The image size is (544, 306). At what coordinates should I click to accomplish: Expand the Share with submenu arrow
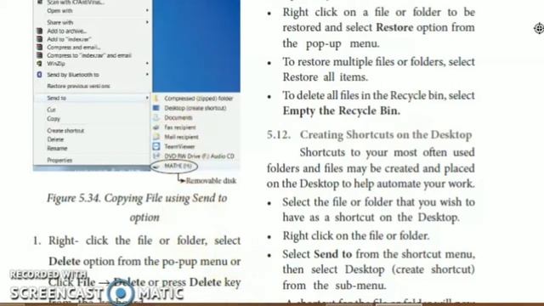point(147,22)
